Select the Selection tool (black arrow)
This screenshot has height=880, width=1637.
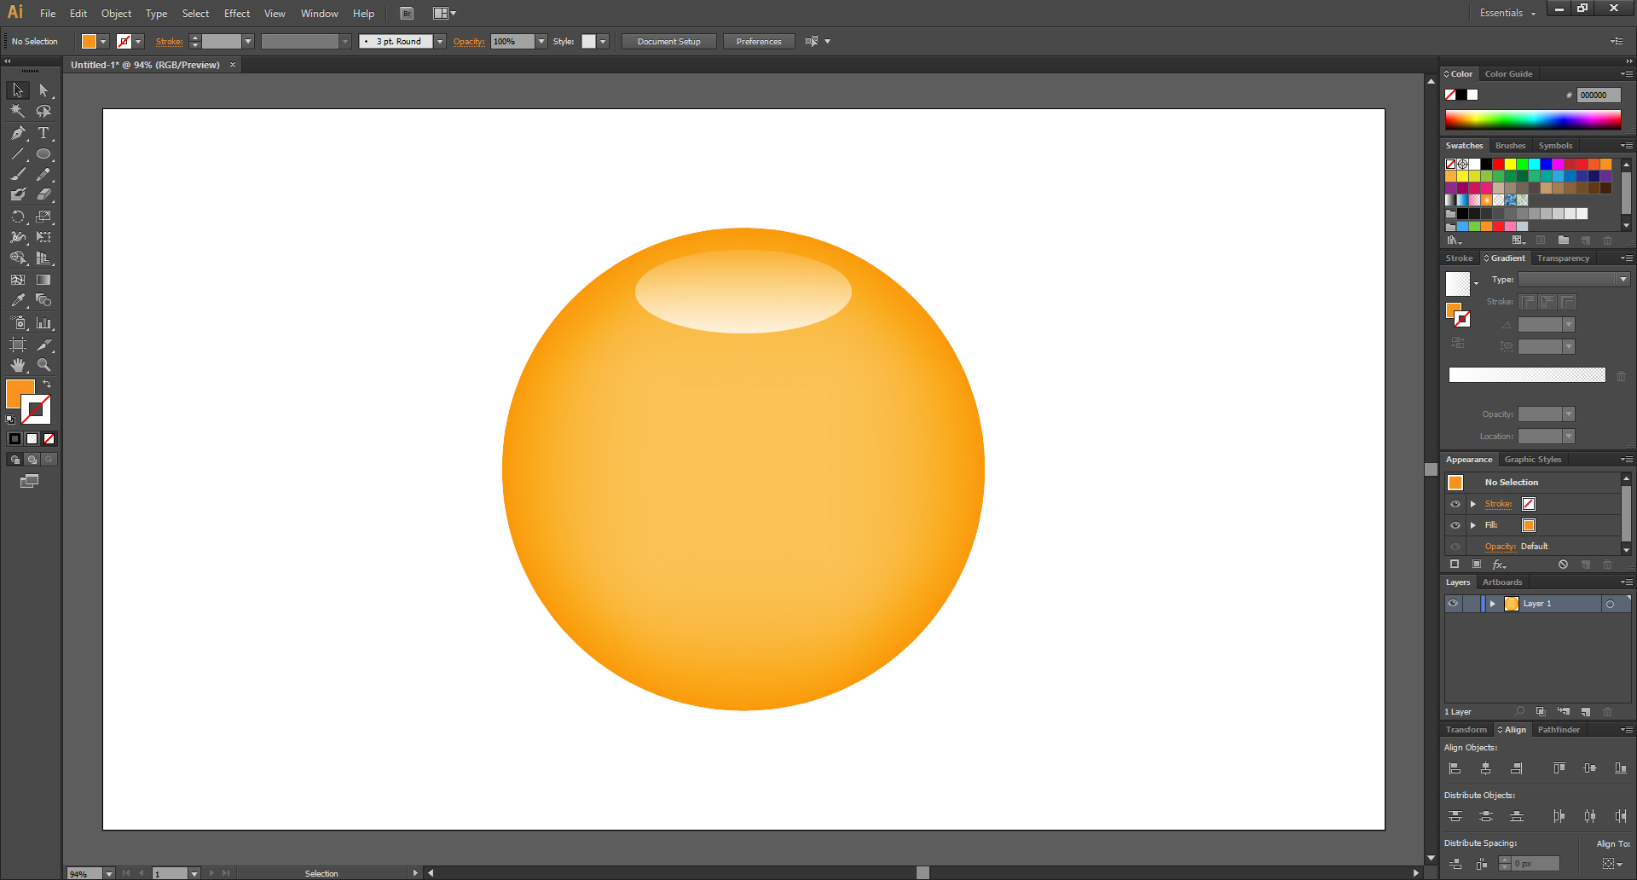pyautogui.click(x=18, y=90)
